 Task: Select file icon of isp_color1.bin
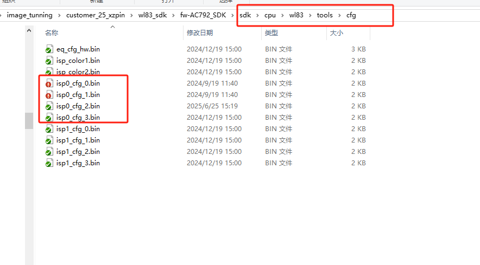click(x=49, y=61)
